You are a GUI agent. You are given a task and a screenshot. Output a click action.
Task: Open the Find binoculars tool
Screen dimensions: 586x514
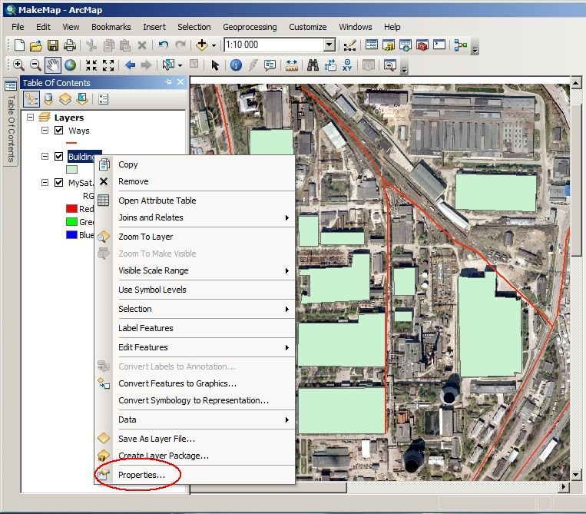point(313,65)
